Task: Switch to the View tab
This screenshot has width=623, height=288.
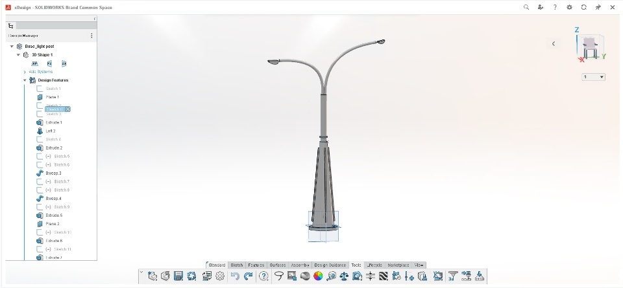Action: pyautogui.click(x=419, y=265)
